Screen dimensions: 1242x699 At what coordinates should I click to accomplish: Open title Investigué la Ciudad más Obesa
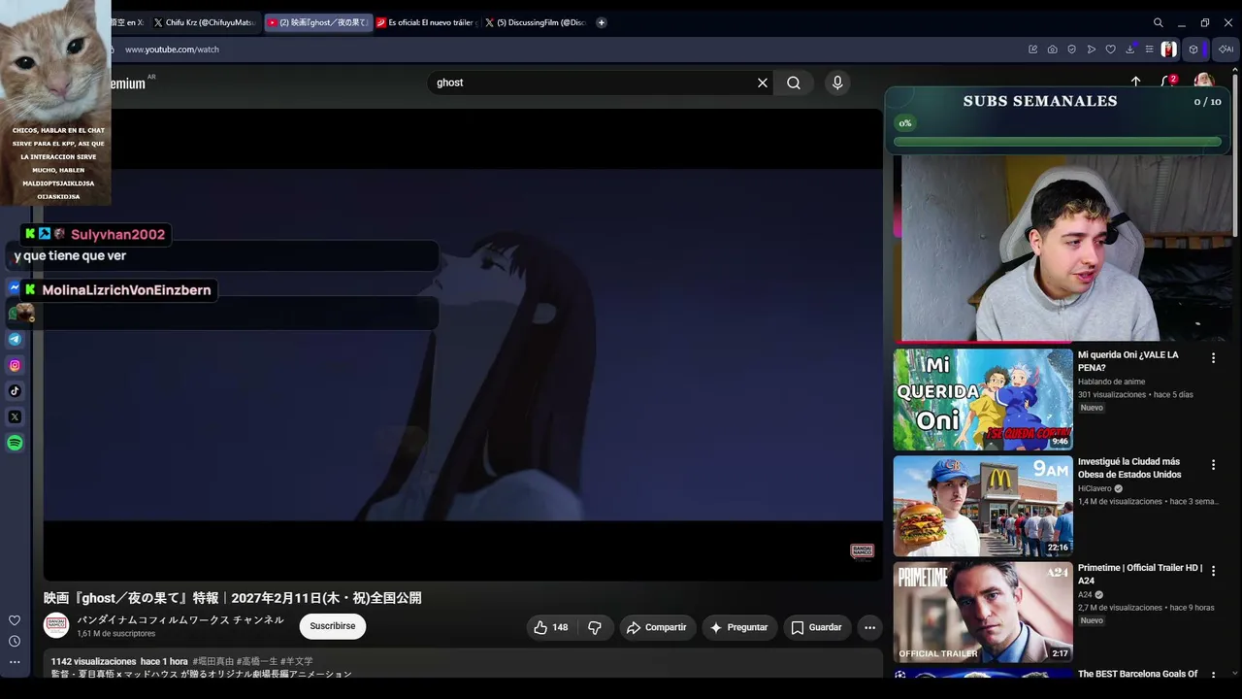[1129, 468]
